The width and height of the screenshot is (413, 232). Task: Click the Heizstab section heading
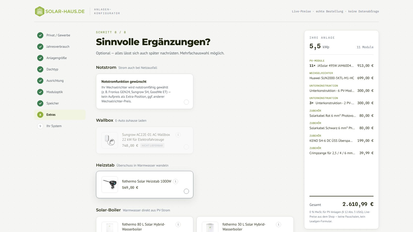[105, 165]
